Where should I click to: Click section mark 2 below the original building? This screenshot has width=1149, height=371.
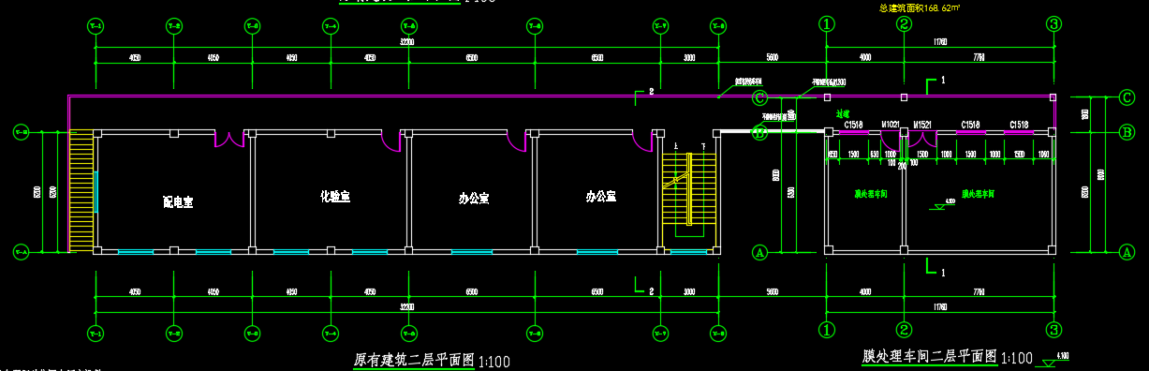click(651, 290)
